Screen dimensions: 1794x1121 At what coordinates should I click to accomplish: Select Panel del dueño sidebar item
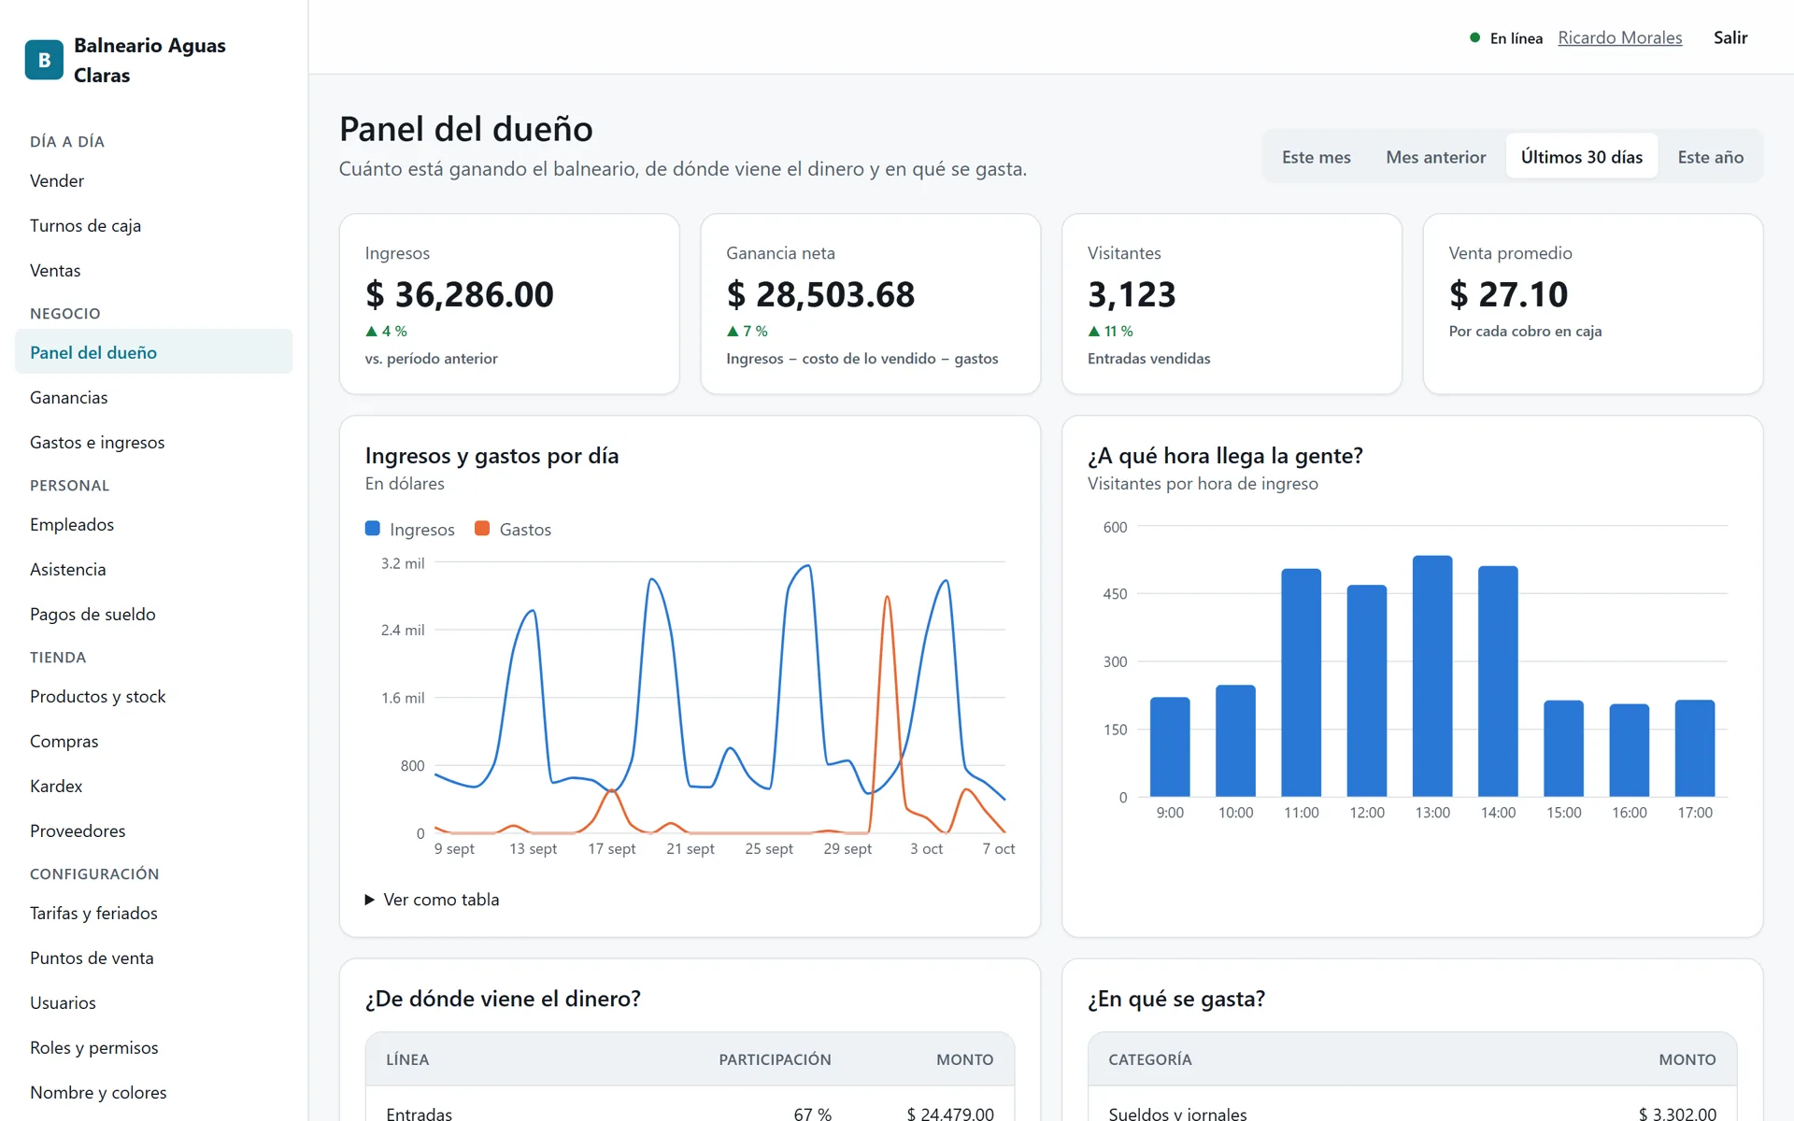click(x=153, y=352)
